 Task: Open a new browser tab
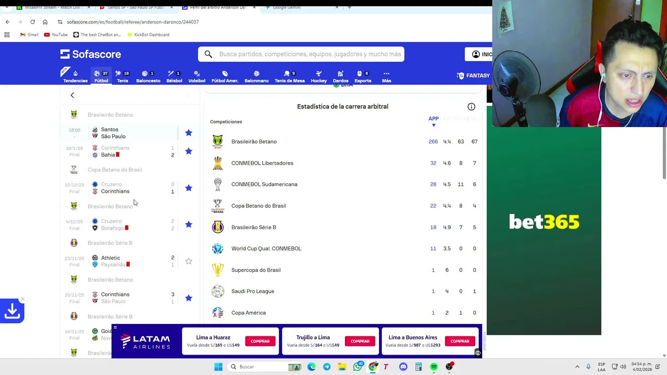(349, 7)
